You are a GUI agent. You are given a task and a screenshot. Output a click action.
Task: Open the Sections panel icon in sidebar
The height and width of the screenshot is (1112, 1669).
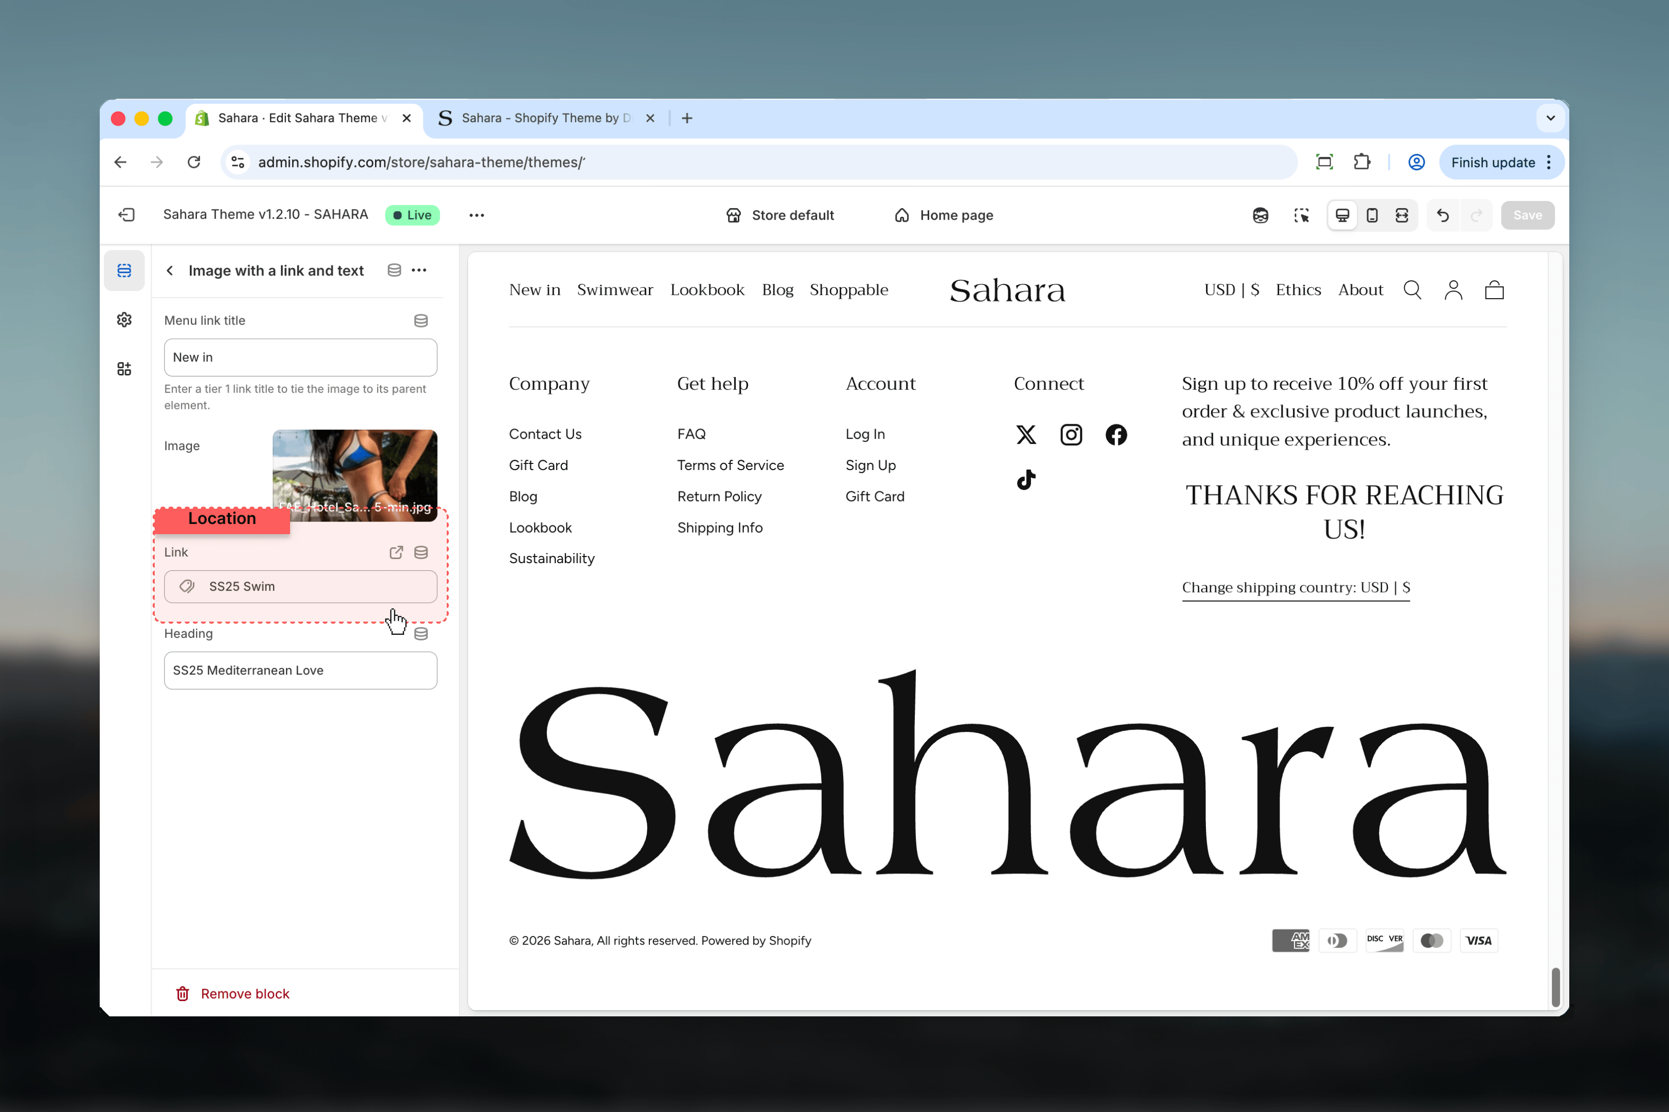pos(124,271)
